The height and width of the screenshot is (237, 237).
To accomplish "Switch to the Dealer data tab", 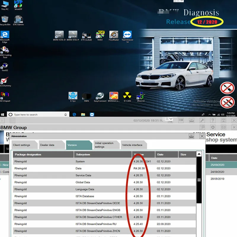I will point(52,145).
